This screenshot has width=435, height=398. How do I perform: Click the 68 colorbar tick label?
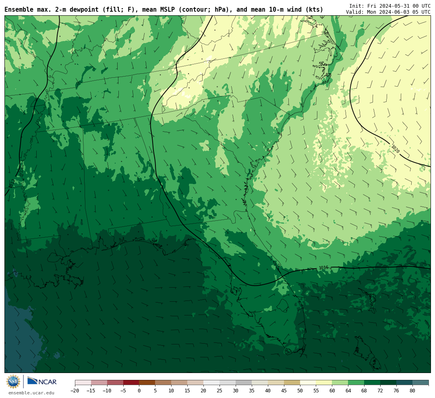click(365, 391)
